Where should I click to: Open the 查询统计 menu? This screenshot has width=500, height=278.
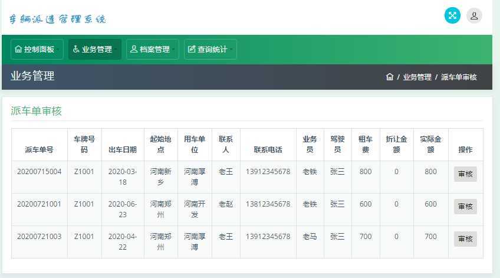pos(210,49)
